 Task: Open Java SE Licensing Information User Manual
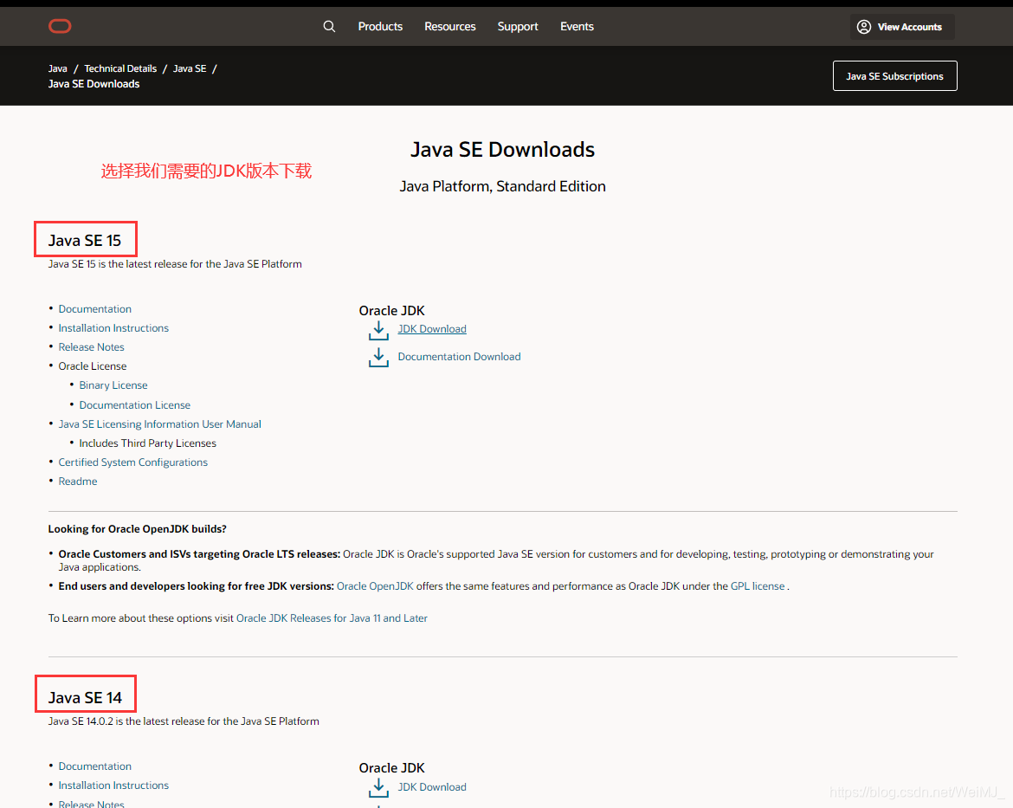[159, 424]
